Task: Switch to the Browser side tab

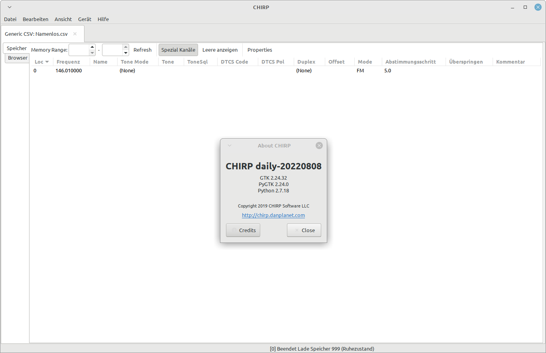Action: click(18, 58)
